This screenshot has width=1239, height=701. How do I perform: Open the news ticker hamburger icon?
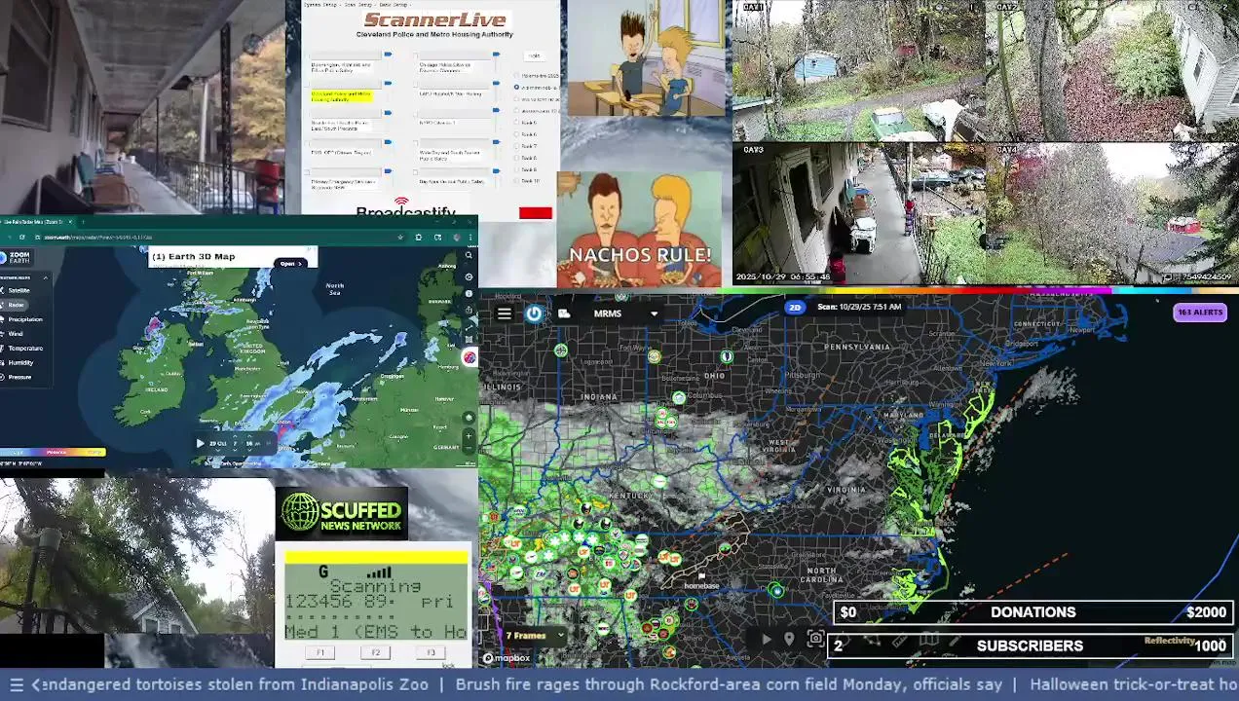16,684
